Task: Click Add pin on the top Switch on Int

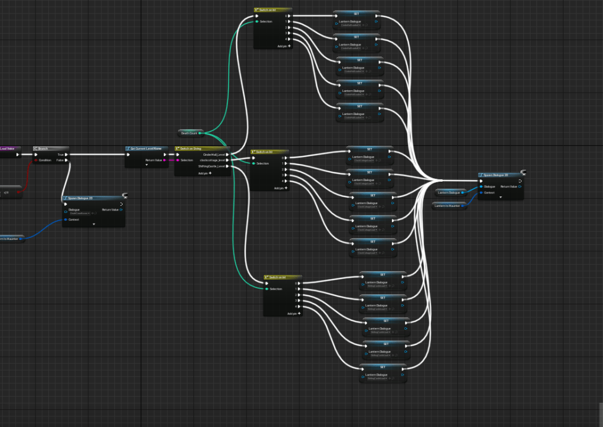Action: [x=285, y=45]
